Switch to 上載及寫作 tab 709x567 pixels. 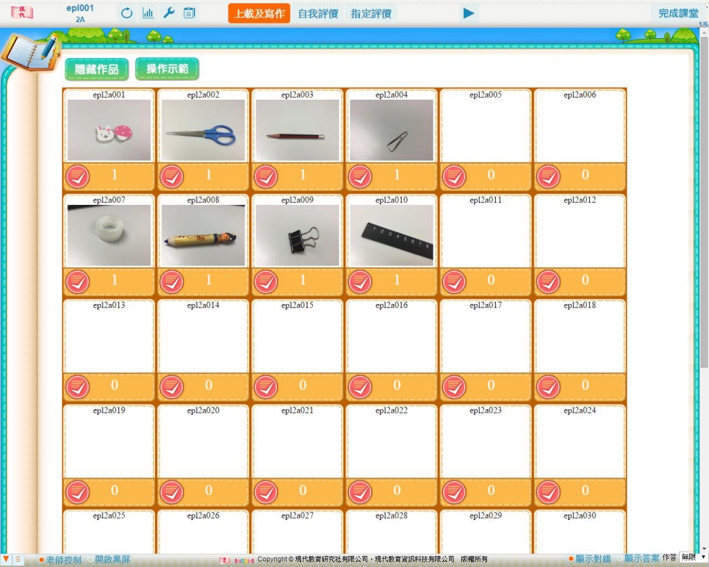coord(259,14)
